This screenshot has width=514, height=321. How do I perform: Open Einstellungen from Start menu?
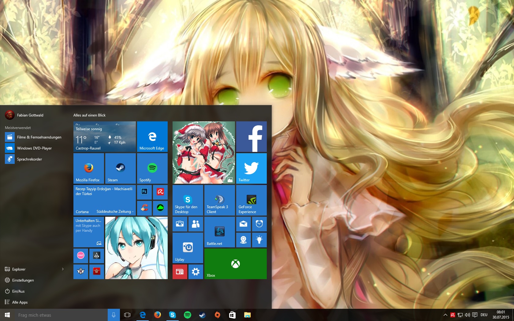[23, 280]
